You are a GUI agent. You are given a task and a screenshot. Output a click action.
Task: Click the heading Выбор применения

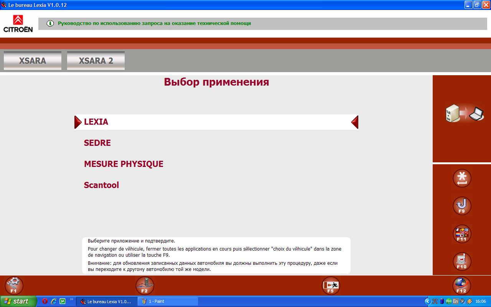click(x=216, y=82)
